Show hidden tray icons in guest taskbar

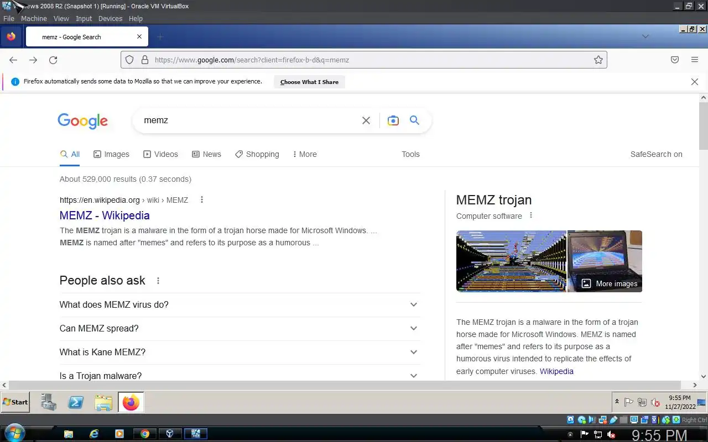(617, 402)
